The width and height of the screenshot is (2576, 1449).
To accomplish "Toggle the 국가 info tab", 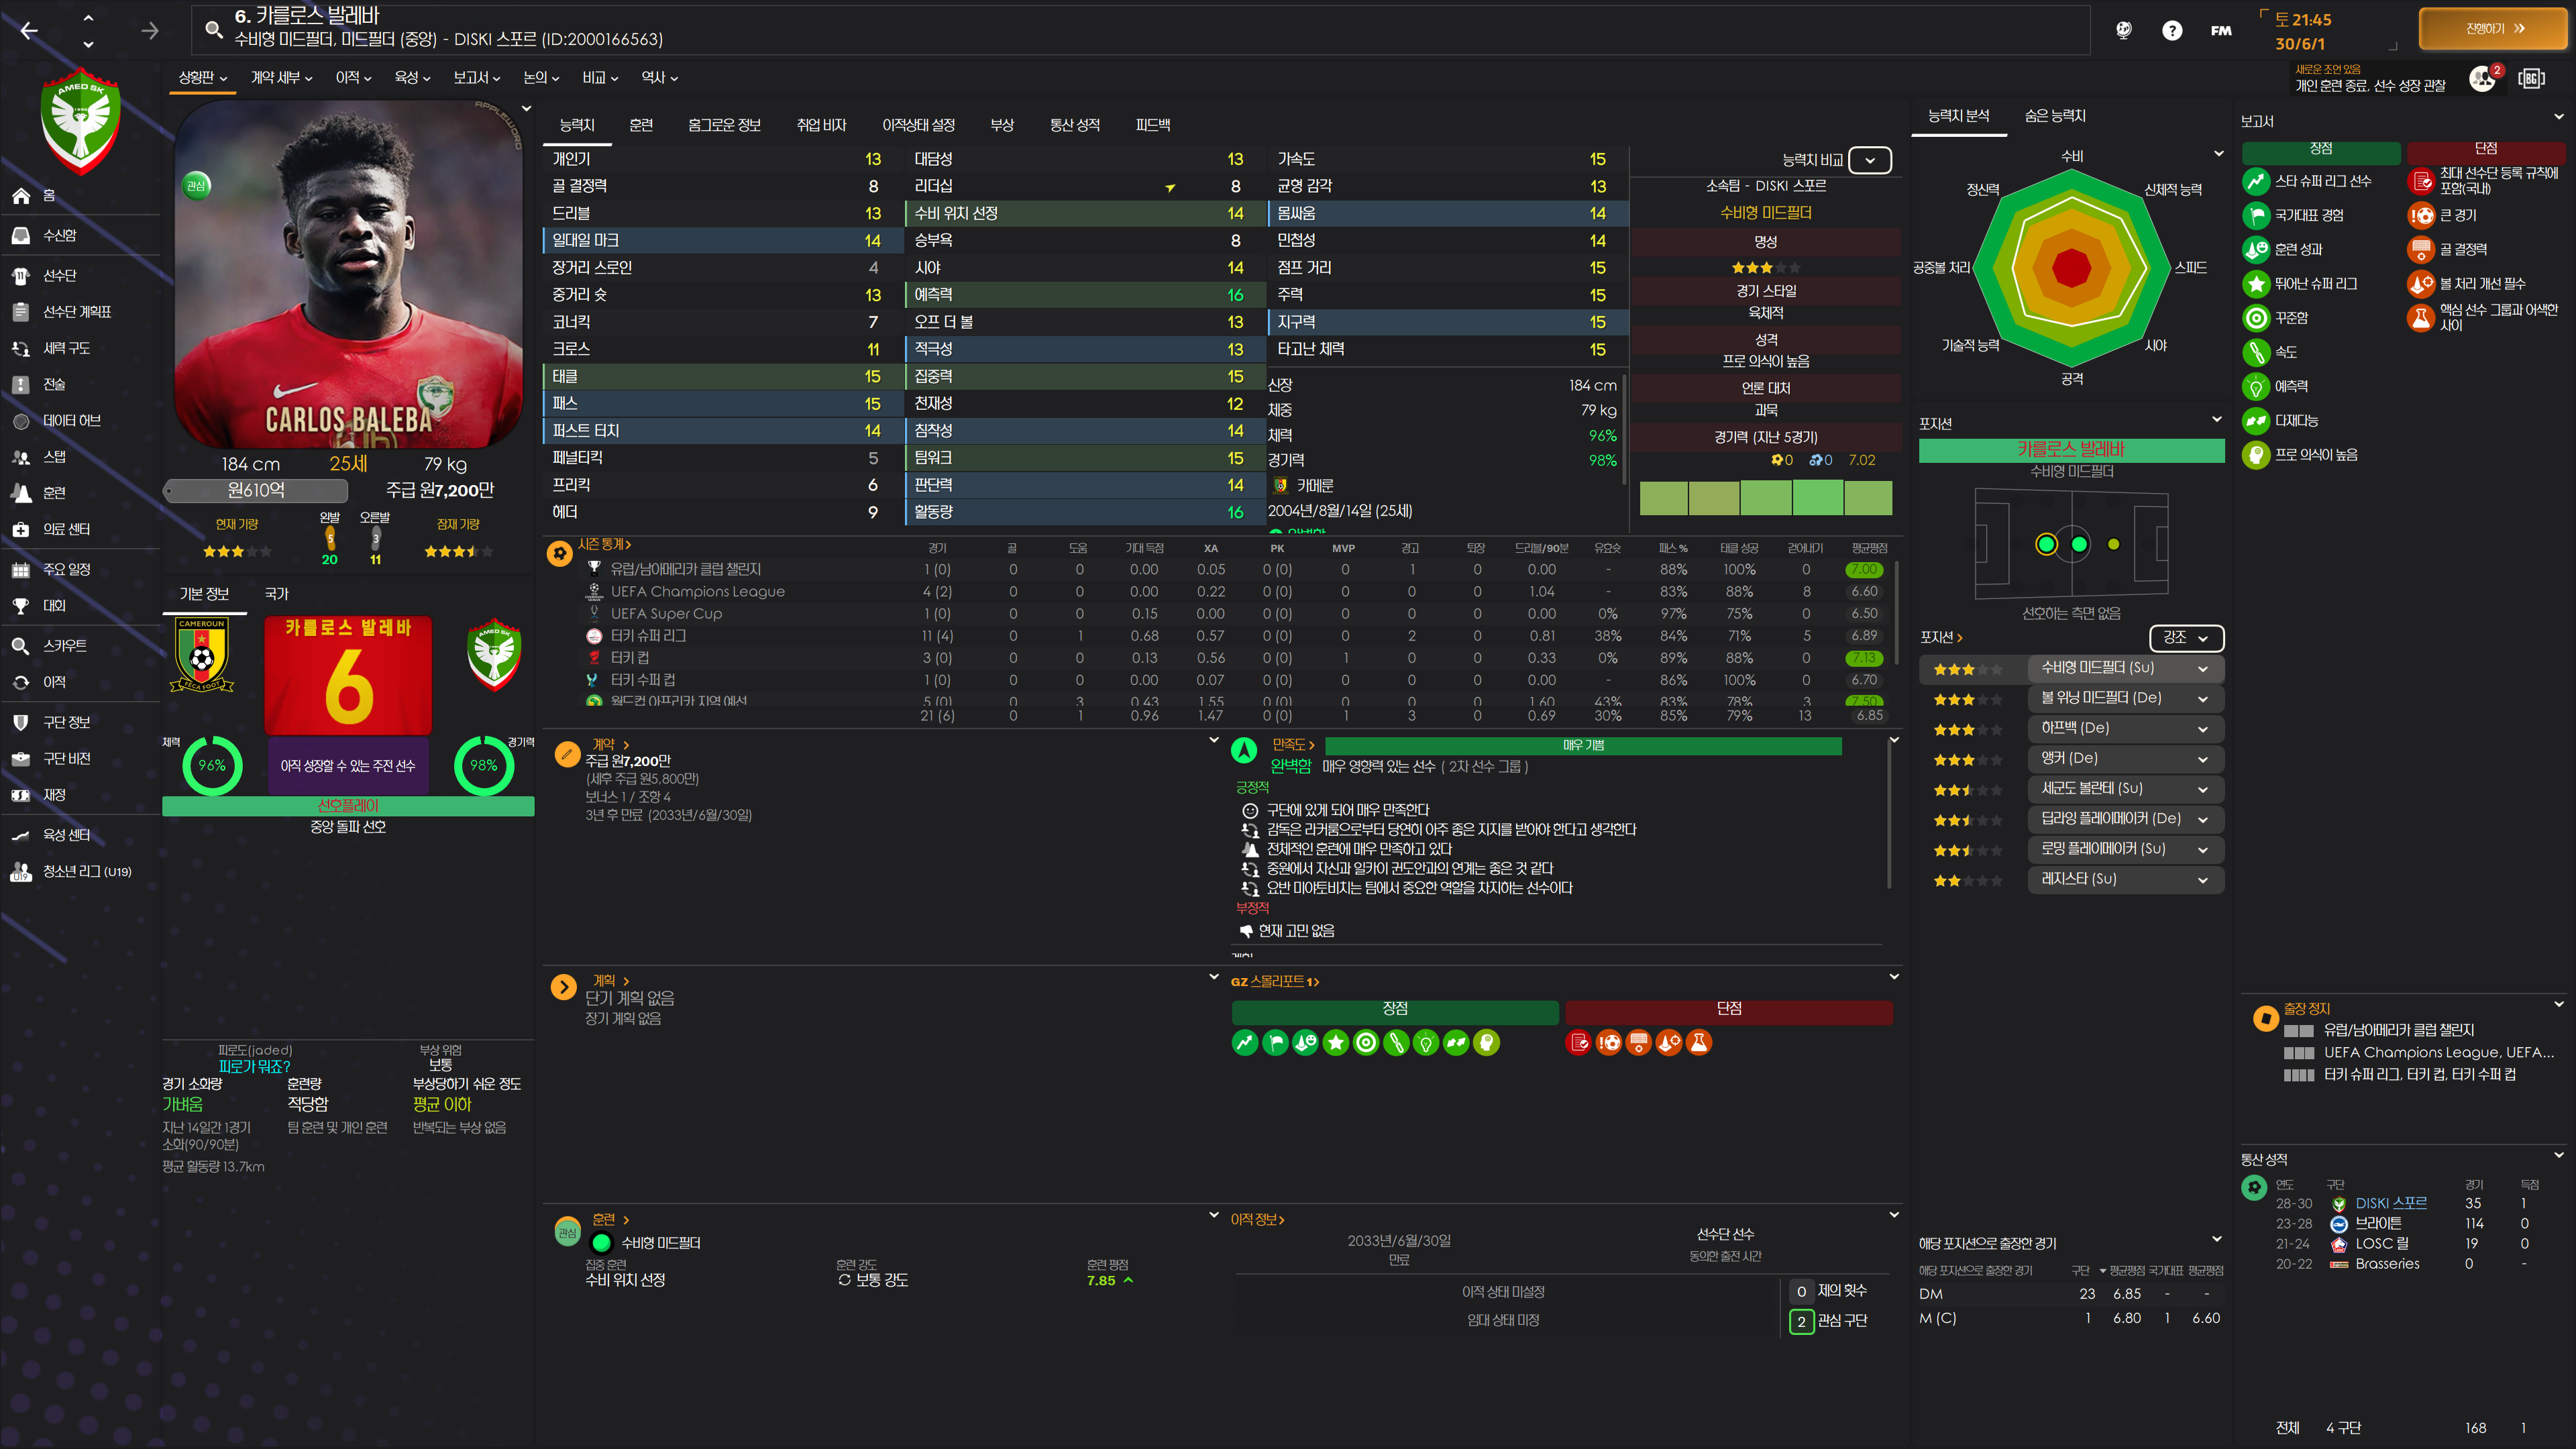I will point(276,594).
